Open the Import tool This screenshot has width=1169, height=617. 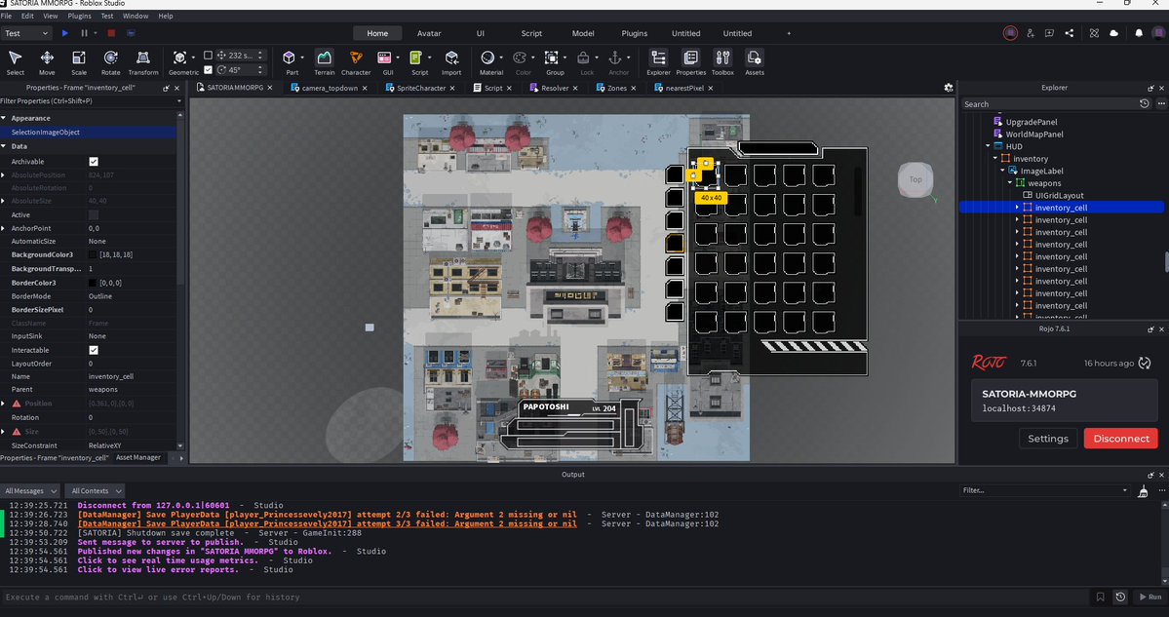(451, 62)
